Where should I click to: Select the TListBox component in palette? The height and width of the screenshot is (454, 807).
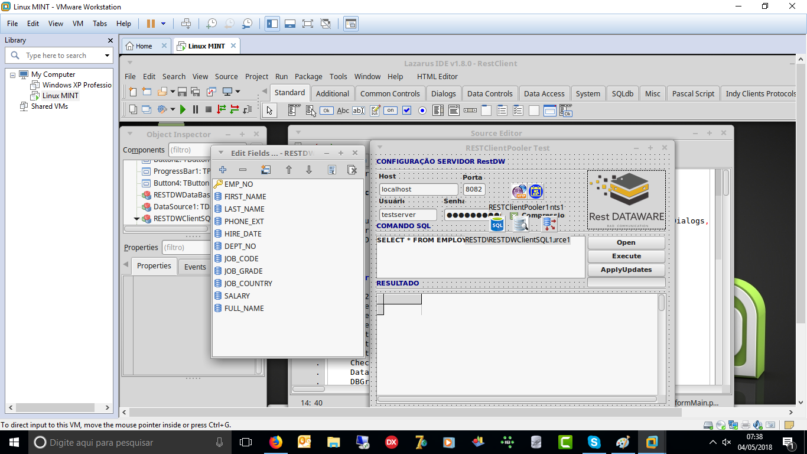(438, 111)
